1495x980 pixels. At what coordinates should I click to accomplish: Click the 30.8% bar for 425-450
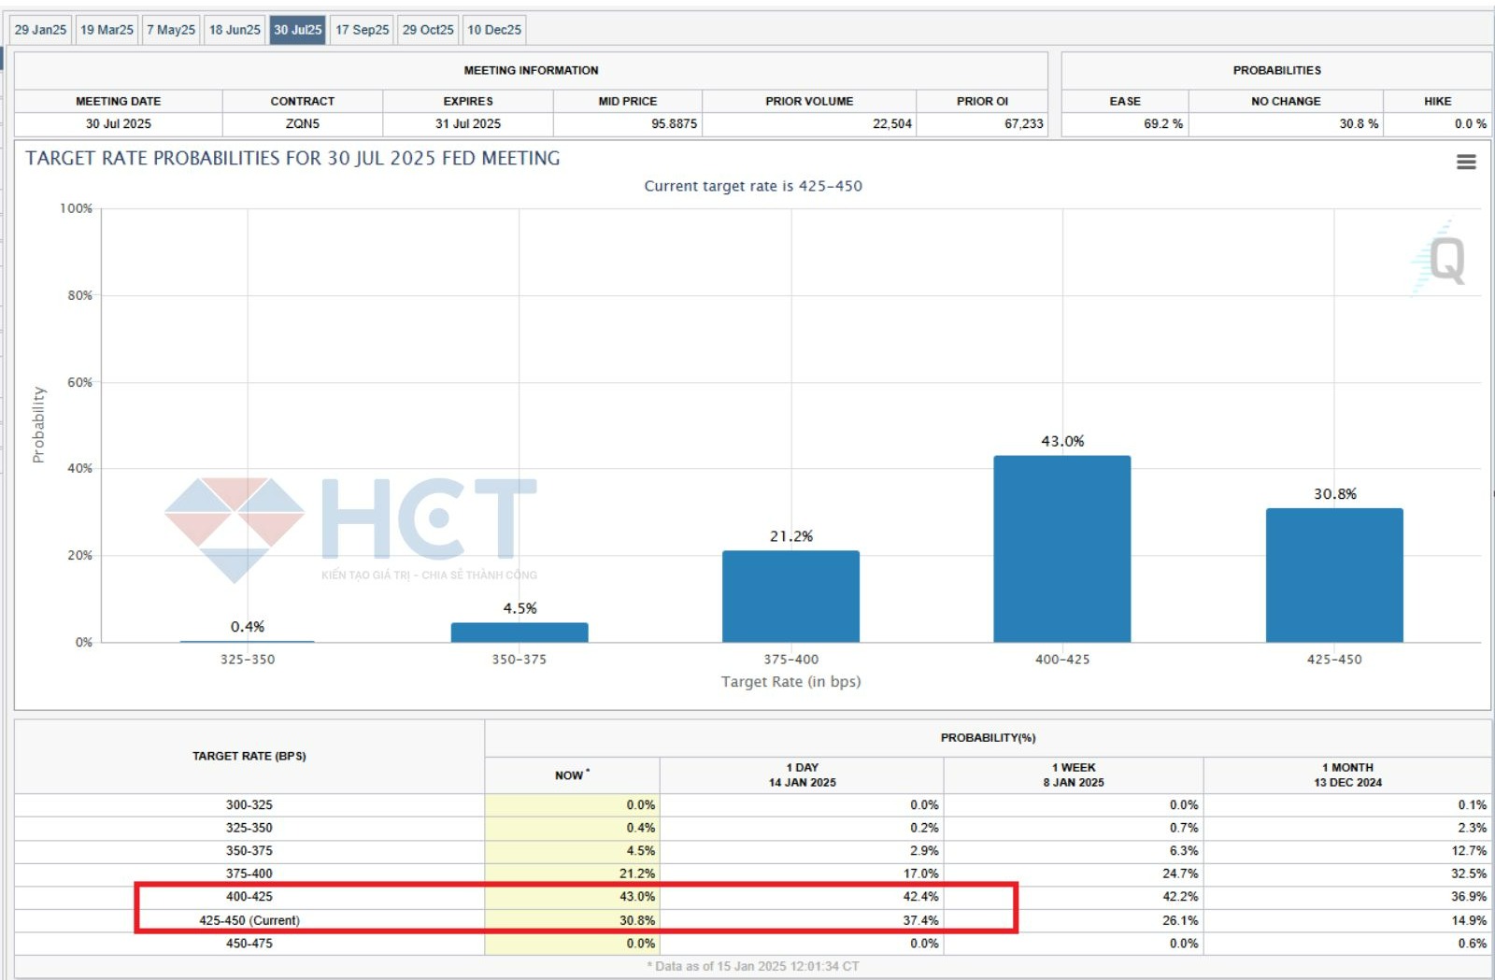coord(1334,575)
